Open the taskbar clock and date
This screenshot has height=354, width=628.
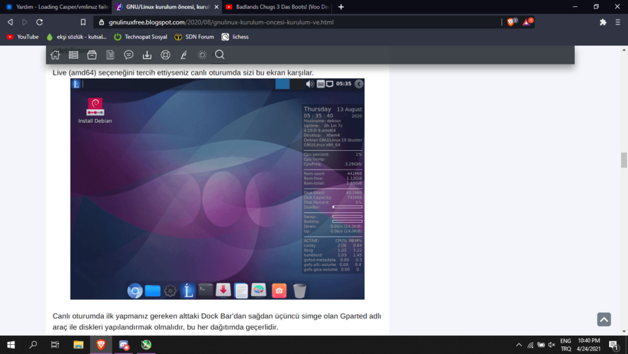(588, 345)
